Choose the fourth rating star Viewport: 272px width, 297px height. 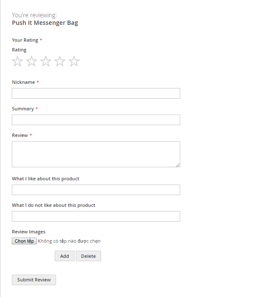(60, 62)
